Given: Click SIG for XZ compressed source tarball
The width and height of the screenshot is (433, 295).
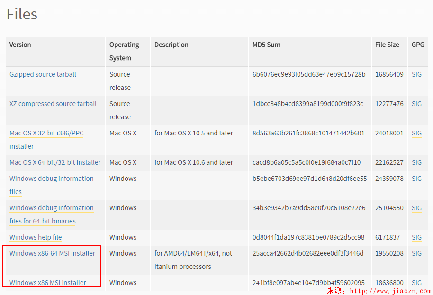Looking at the screenshot, I should (x=416, y=104).
